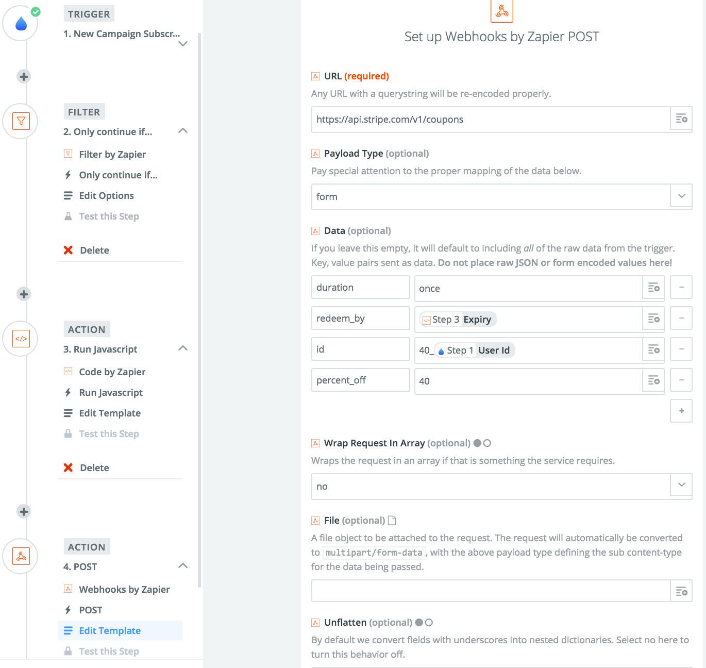Open insert-field picker for redeem_by value

[653, 319]
